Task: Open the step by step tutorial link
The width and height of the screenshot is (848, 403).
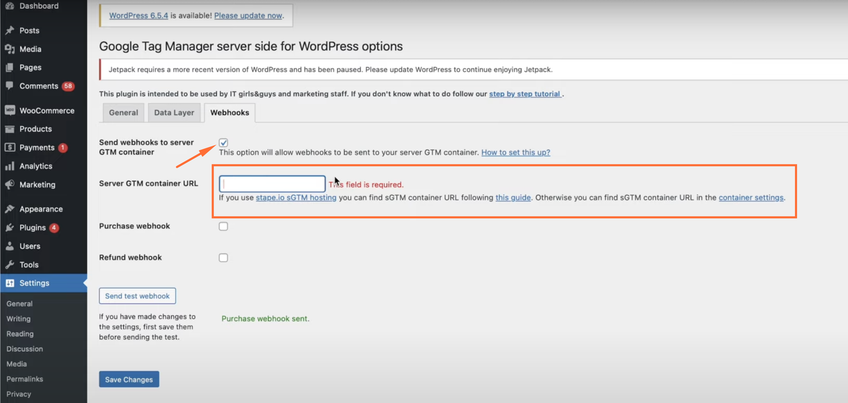Action: click(x=525, y=94)
